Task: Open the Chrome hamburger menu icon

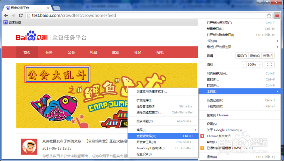Action: (277, 16)
